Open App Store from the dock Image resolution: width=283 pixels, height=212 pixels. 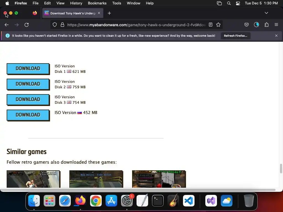[x=111, y=201]
